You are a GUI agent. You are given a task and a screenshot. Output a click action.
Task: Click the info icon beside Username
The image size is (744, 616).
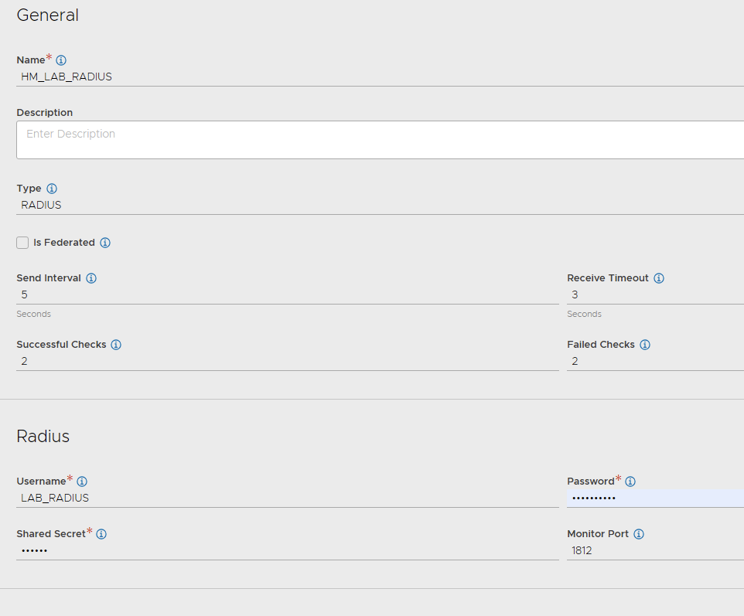pos(81,481)
